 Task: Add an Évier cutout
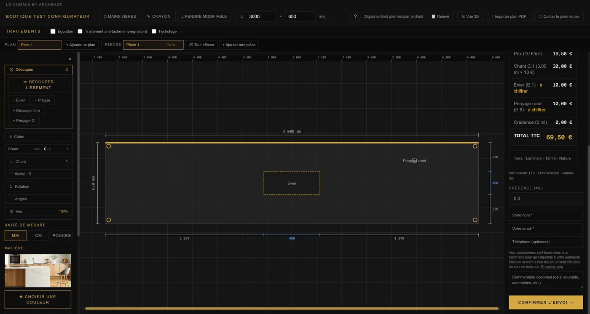[x=19, y=100]
